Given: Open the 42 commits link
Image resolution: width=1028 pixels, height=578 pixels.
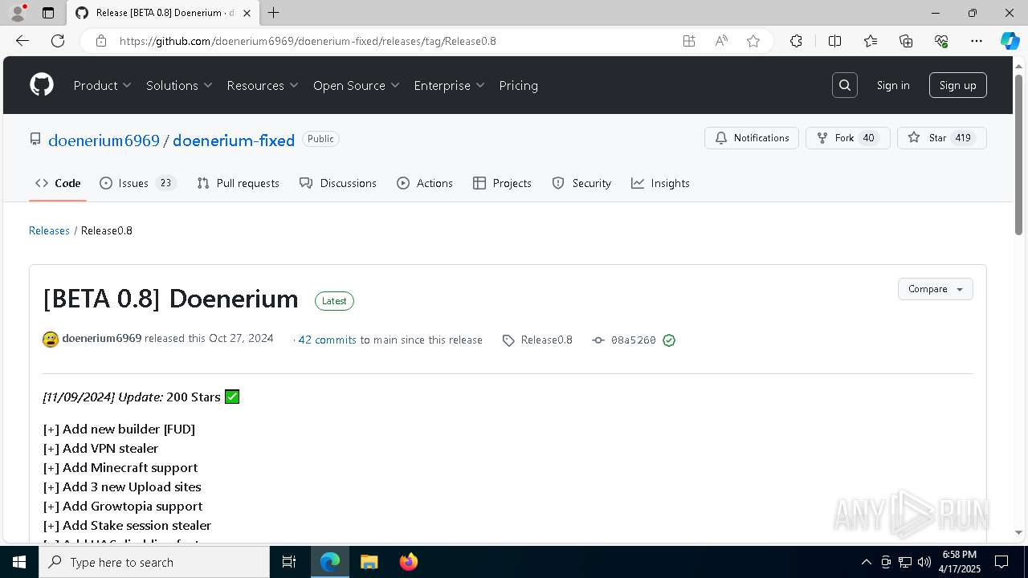Looking at the screenshot, I should [x=328, y=340].
